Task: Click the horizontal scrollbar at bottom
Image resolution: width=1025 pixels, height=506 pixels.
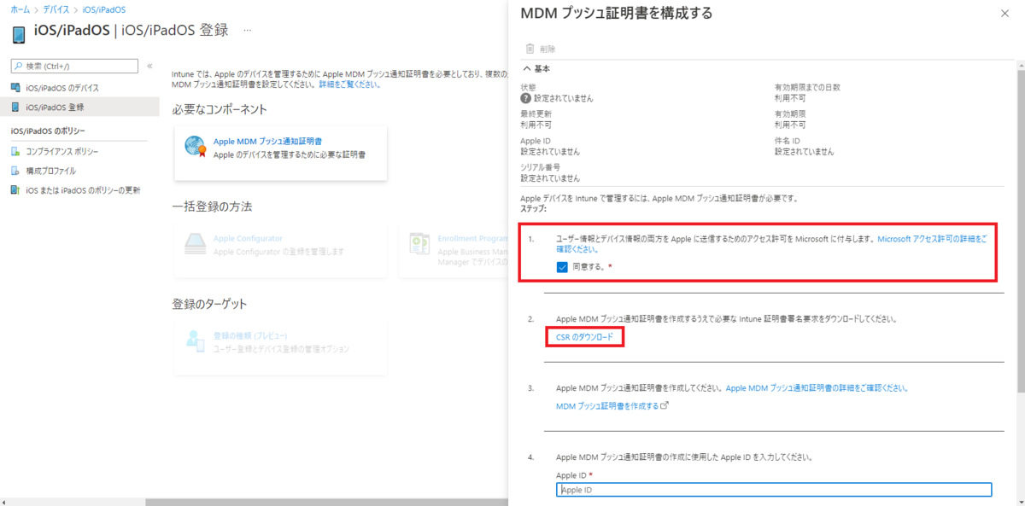Action: pyautogui.click(x=325, y=503)
